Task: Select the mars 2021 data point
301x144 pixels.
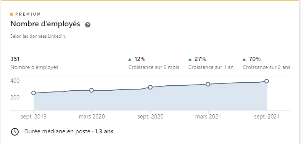Action: point(208,84)
